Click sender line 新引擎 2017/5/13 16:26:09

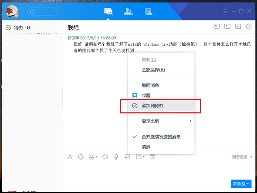tap(92, 38)
